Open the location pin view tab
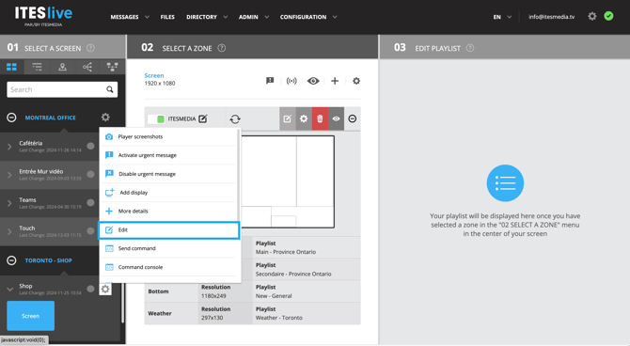The height and width of the screenshot is (346, 630). pyautogui.click(x=62, y=67)
